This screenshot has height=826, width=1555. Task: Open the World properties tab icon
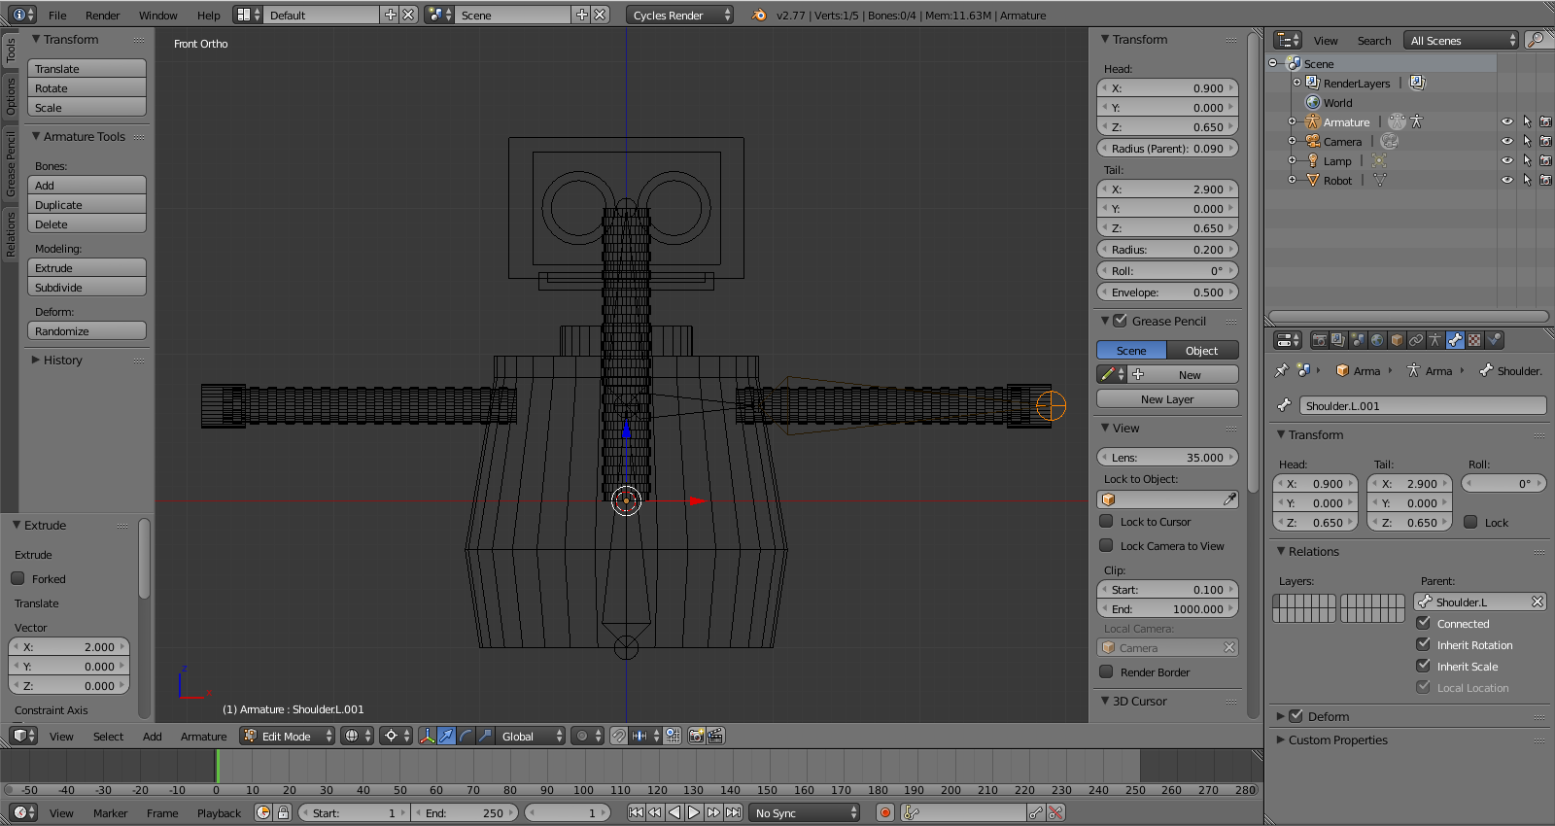coord(1377,340)
